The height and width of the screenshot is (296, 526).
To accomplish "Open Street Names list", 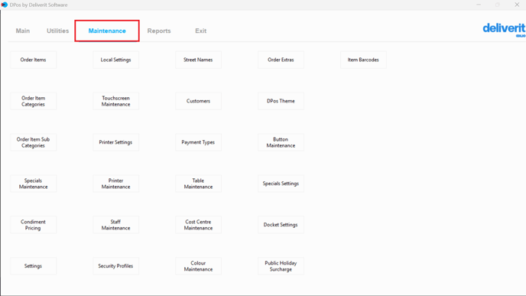I will 198,60.
